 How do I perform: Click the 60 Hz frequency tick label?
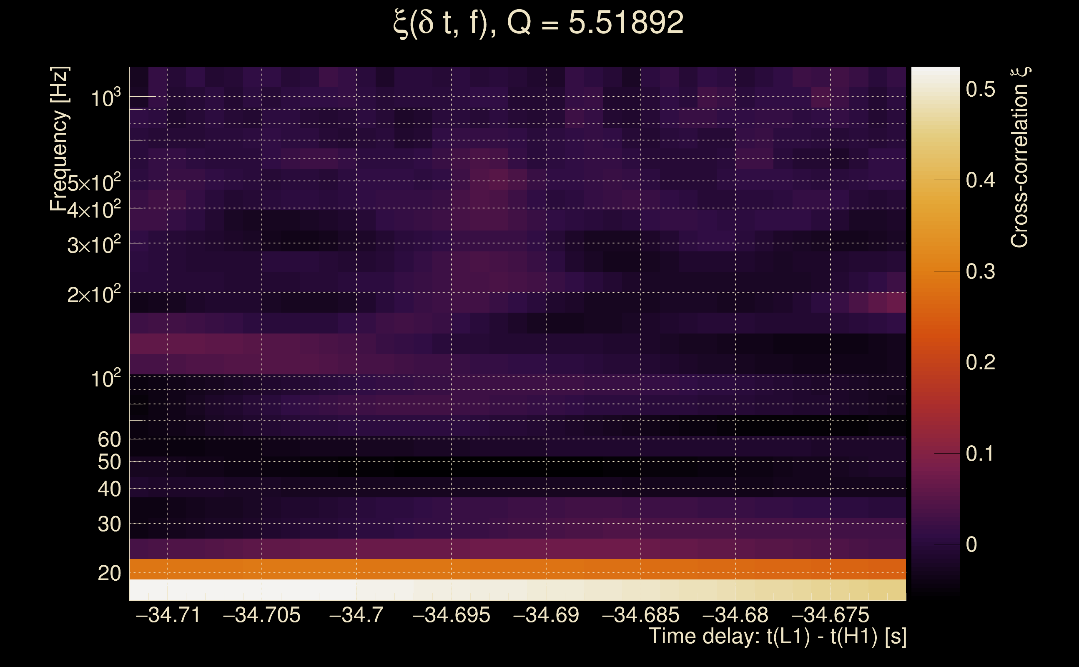[109, 439]
